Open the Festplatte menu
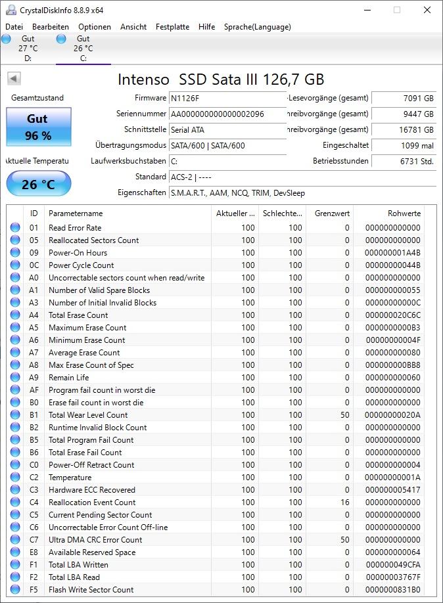Viewport: 443px width, 603px height. click(172, 27)
